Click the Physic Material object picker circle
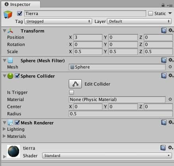This screenshot has height=166, width=174. click(170, 99)
